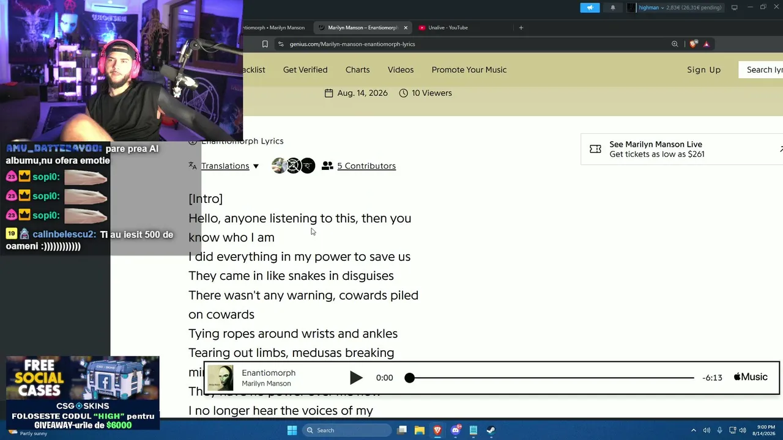
Task: Open the Windows Start menu
Action: pos(292,430)
